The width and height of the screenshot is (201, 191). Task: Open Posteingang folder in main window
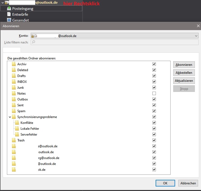point(41,9)
